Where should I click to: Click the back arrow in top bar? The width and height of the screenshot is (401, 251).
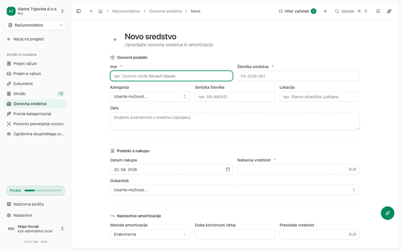[91, 11]
